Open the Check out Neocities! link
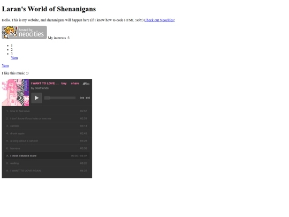289x217 pixels. pyautogui.click(x=159, y=20)
